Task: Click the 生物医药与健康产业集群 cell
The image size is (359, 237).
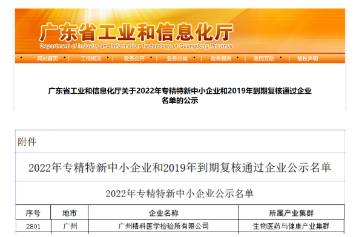Action: pos(291,227)
